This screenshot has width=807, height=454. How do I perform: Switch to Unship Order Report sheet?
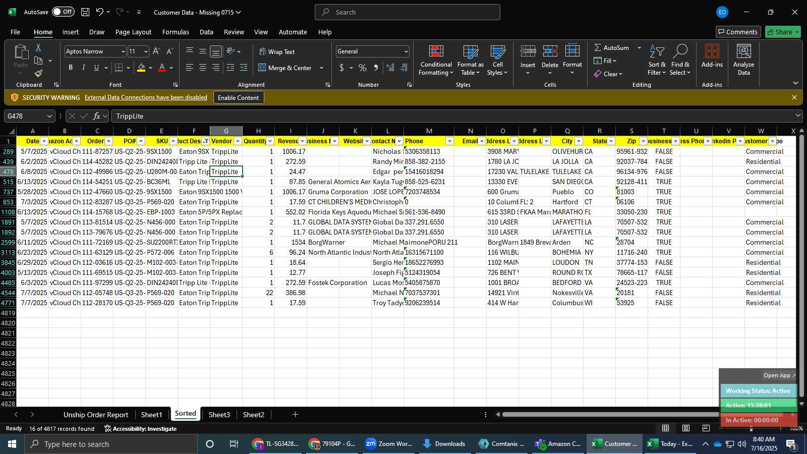click(96, 415)
